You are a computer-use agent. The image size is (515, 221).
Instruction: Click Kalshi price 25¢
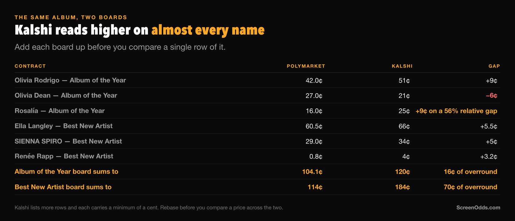tap(404, 111)
